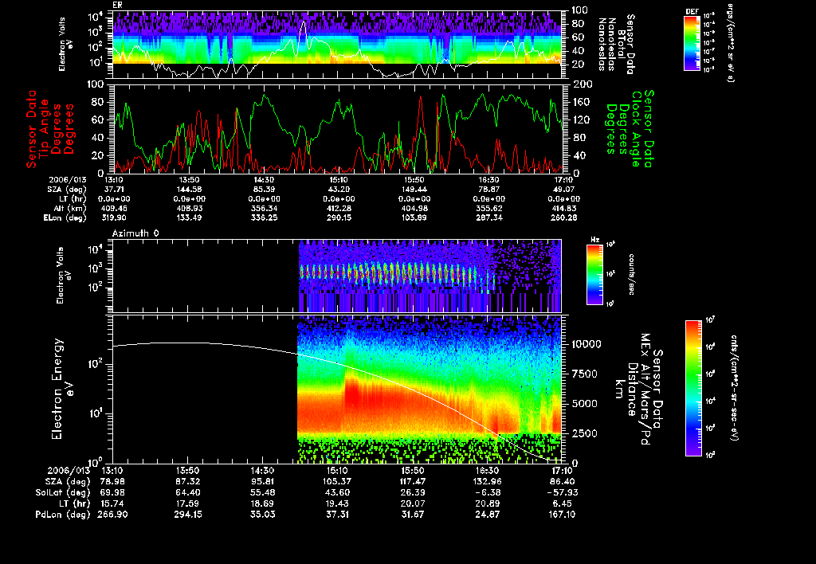Click the 160 clock angle axis tick
This screenshot has height=564, width=816.
point(581,102)
